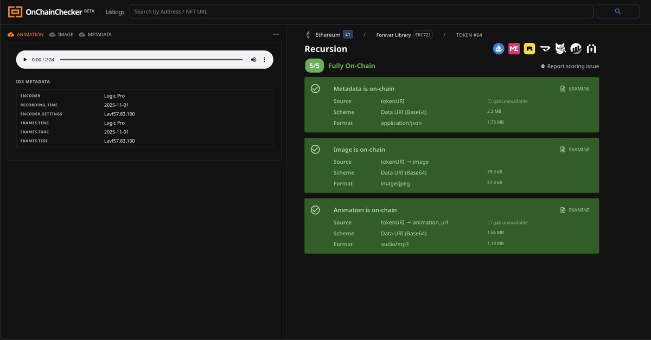The height and width of the screenshot is (340, 651).
Task: Open the Listings menu item
Action: [x=115, y=12]
